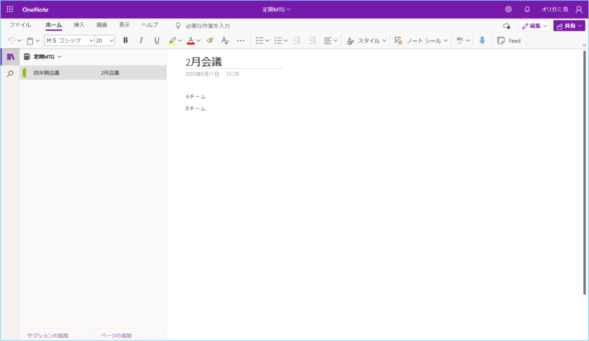Click the dictate microphone icon
The image size is (589, 341).
[x=482, y=41]
